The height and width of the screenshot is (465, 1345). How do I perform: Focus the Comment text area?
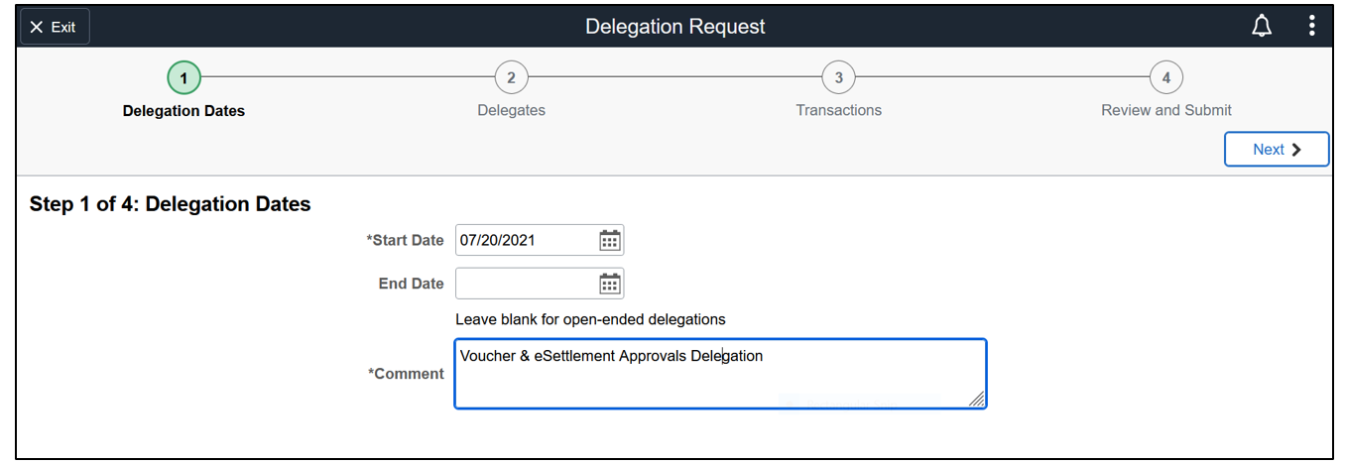pos(719,382)
